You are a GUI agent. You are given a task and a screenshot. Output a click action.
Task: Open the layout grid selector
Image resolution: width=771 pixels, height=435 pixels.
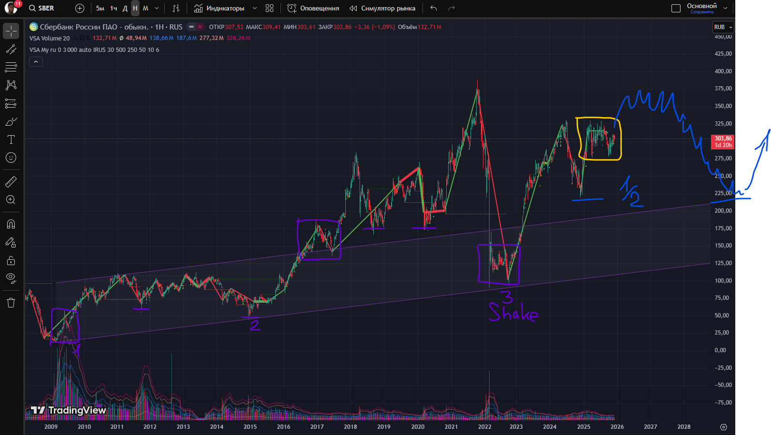coord(270,8)
